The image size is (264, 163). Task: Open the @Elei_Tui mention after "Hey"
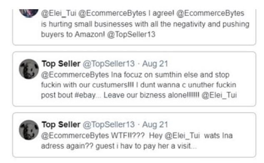[x=182, y=136]
